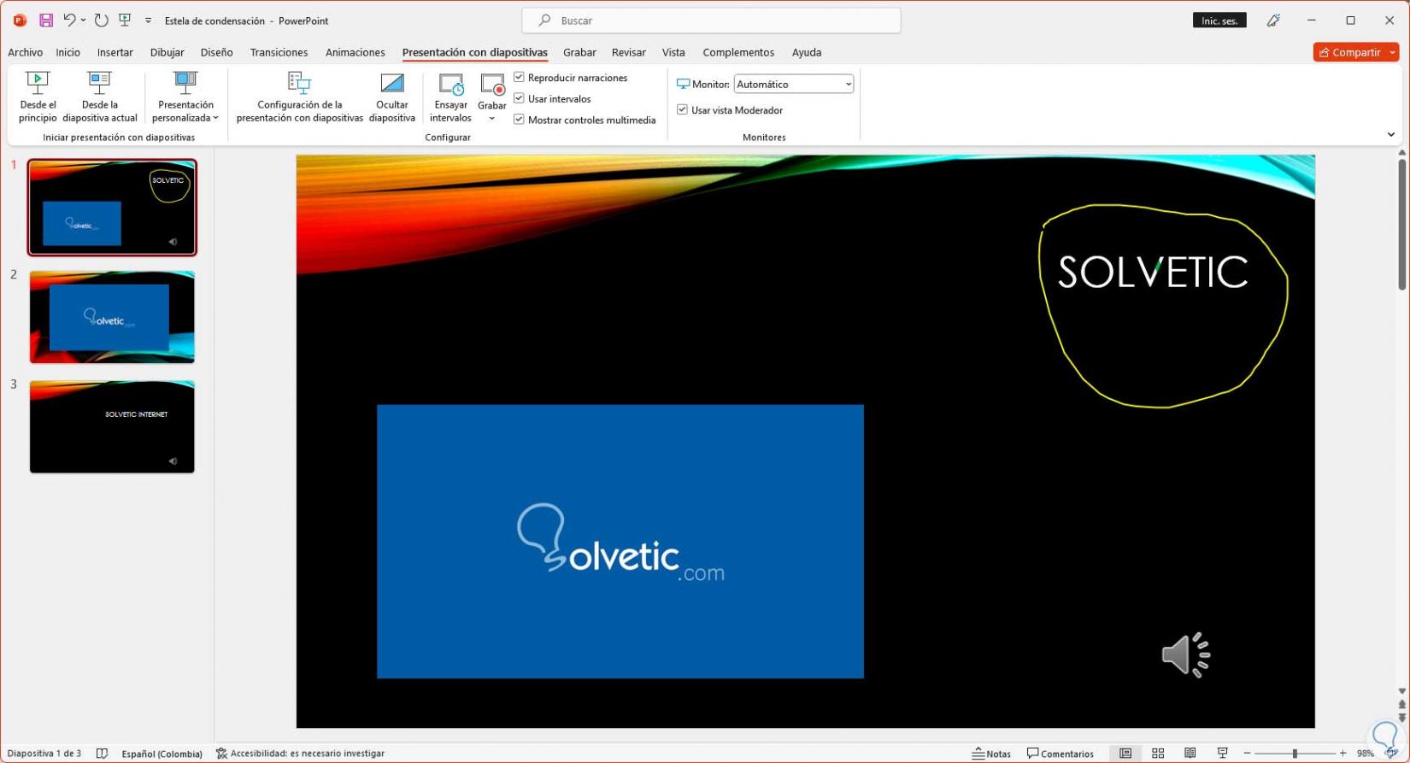
Task: Click the Grabar record icon in ribbon
Action: 492,85
